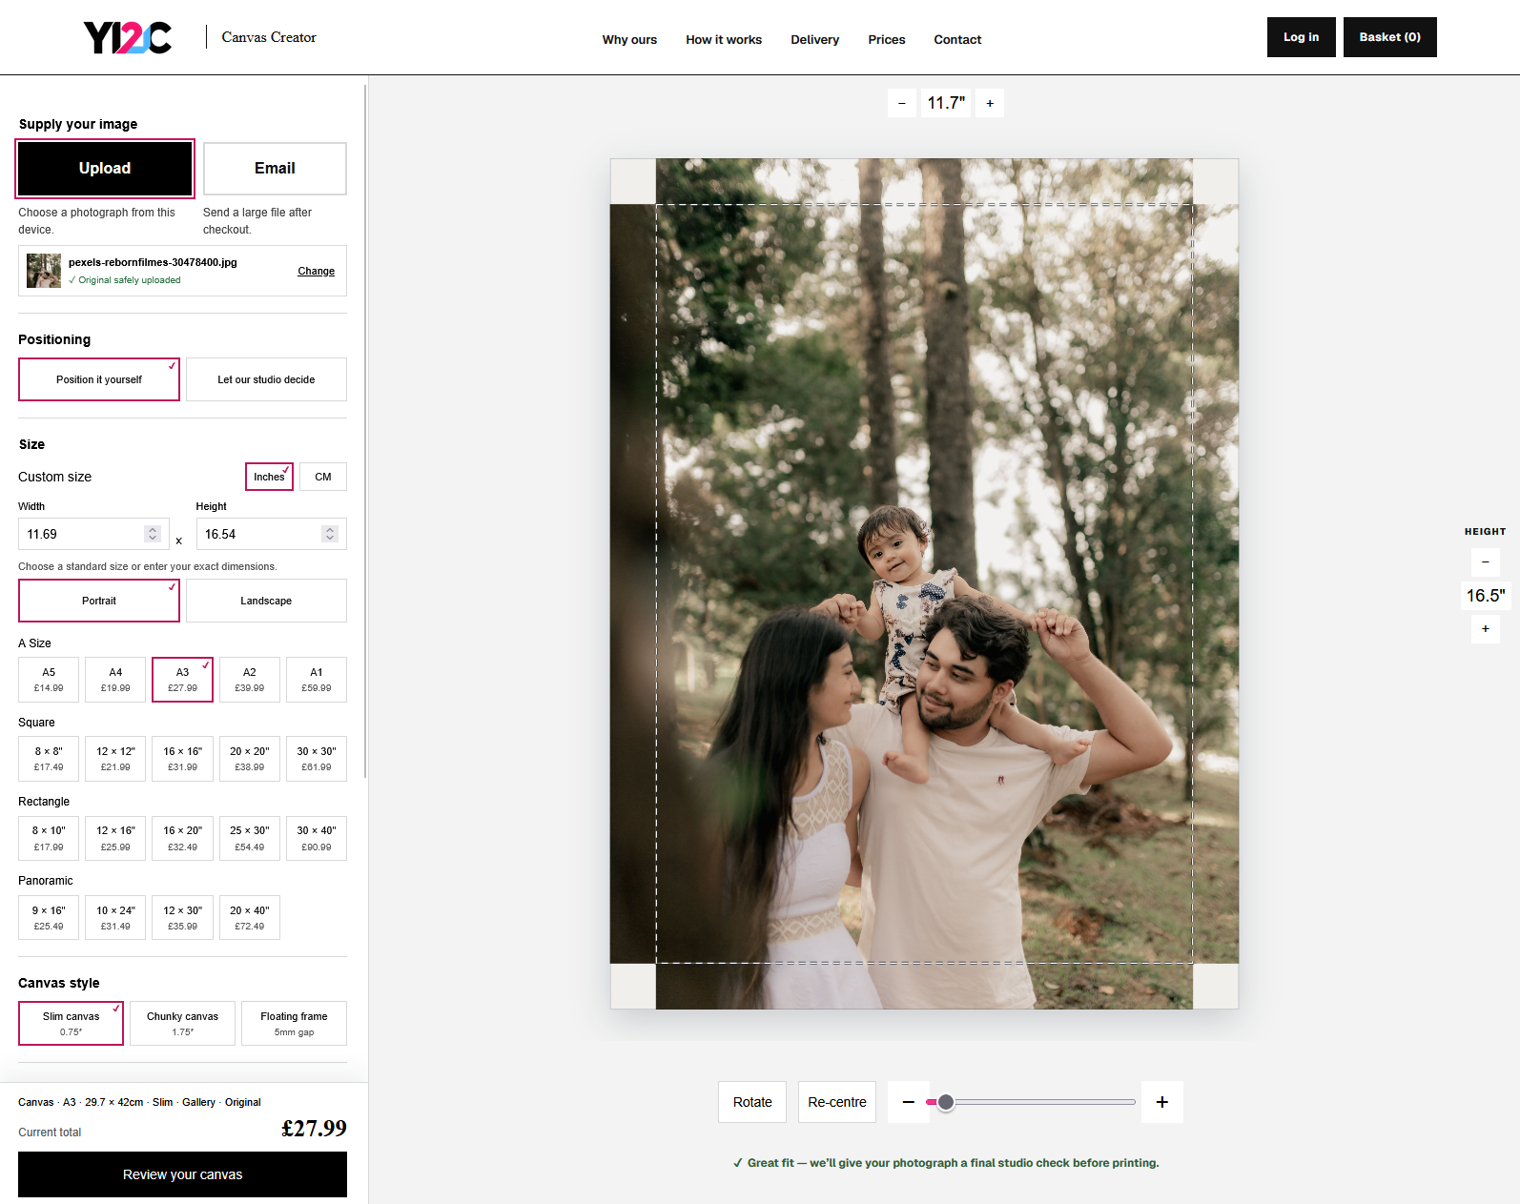Viewport: 1520px width, 1204px height.
Task: Go to Prices page
Action: point(887,39)
